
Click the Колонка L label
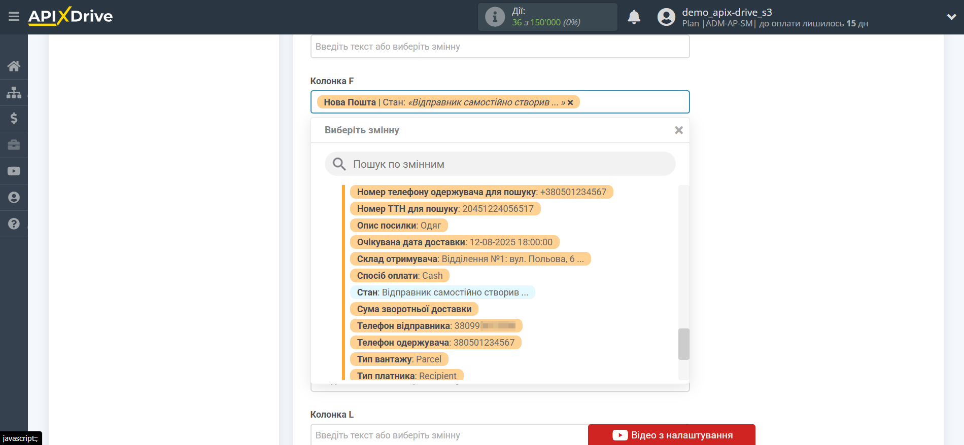coord(332,415)
